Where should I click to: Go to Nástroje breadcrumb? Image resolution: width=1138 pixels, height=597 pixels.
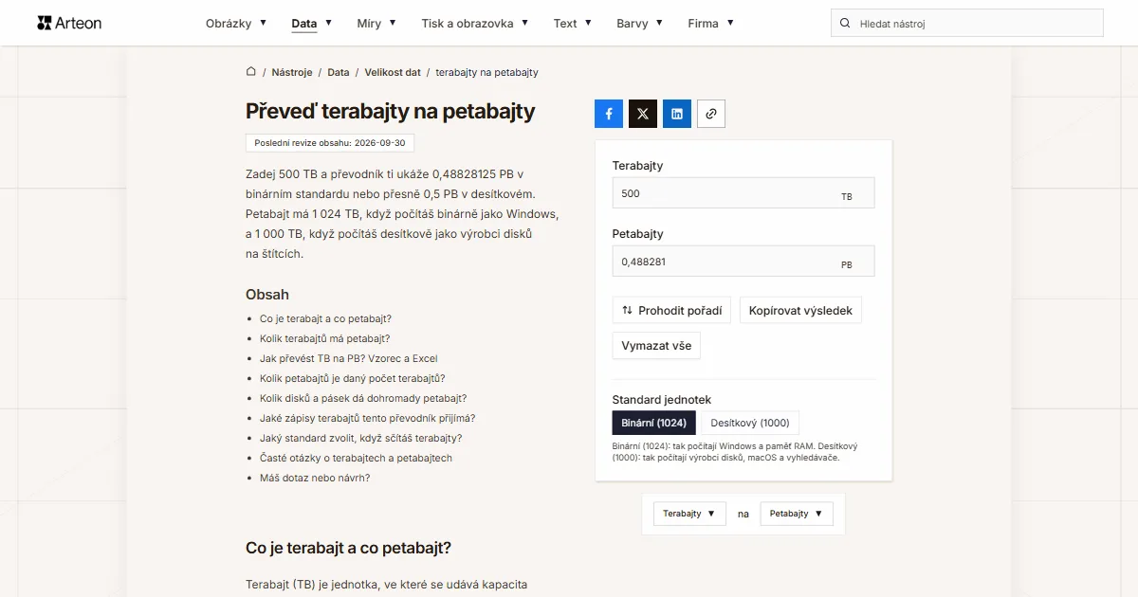(x=292, y=72)
